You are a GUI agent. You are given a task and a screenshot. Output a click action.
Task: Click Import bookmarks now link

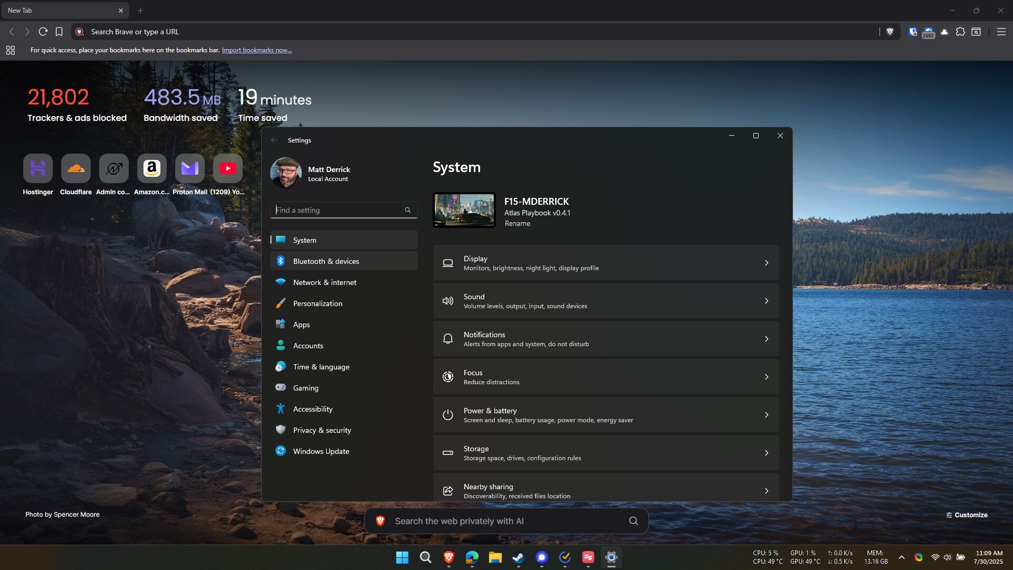click(x=256, y=50)
